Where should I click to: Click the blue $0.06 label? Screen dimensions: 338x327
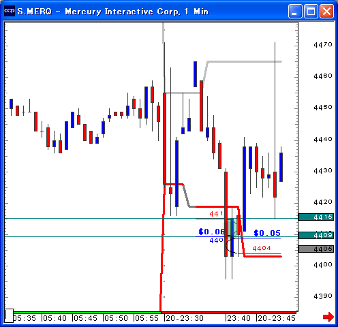tap(211, 232)
